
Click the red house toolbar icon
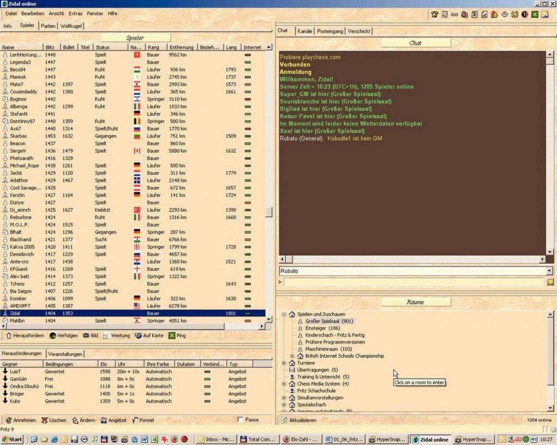click(464, 14)
